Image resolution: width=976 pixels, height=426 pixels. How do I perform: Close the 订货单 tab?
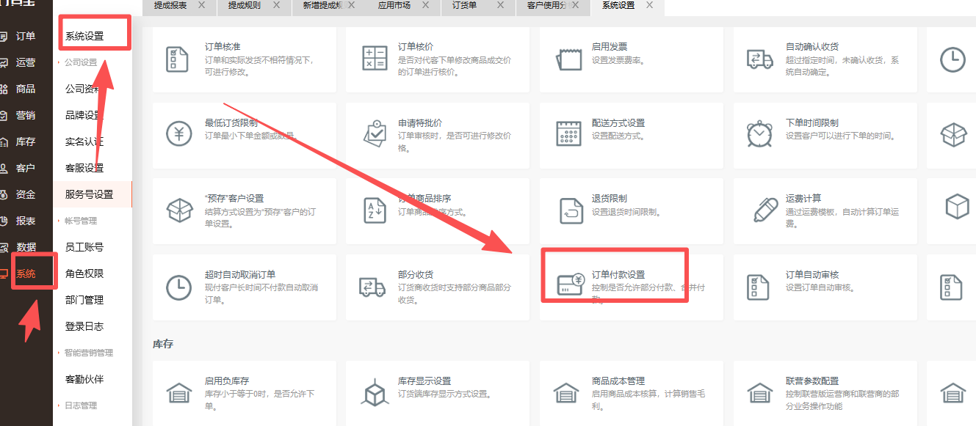pos(501,5)
